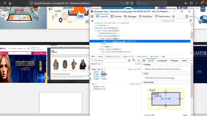Open the style.css:1 source link

pyautogui.click(x=135, y=84)
